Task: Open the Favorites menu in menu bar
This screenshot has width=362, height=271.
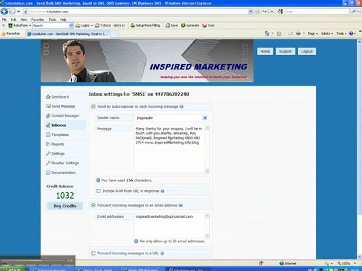Action: click(38, 20)
